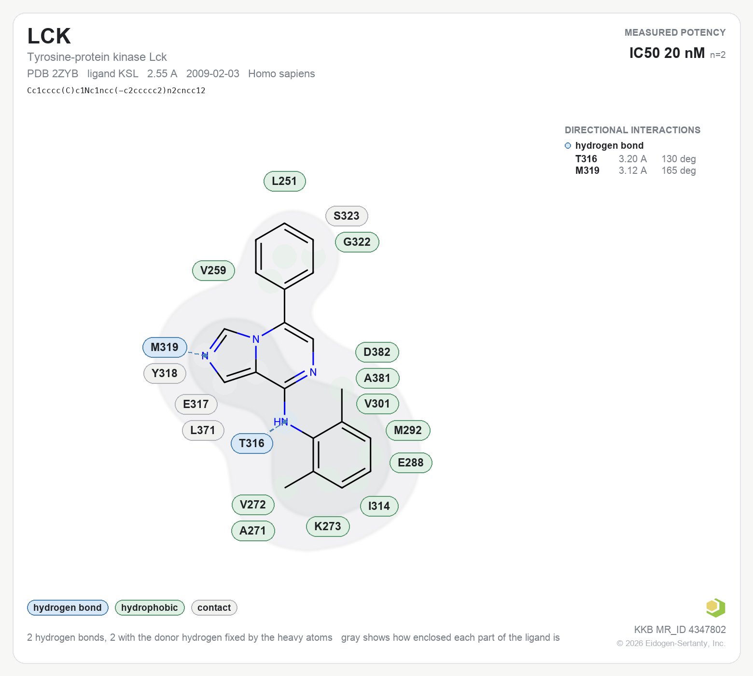Click the MEASURED POTENCY label
Image resolution: width=753 pixels, height=676 pixels.
point(675,33)
